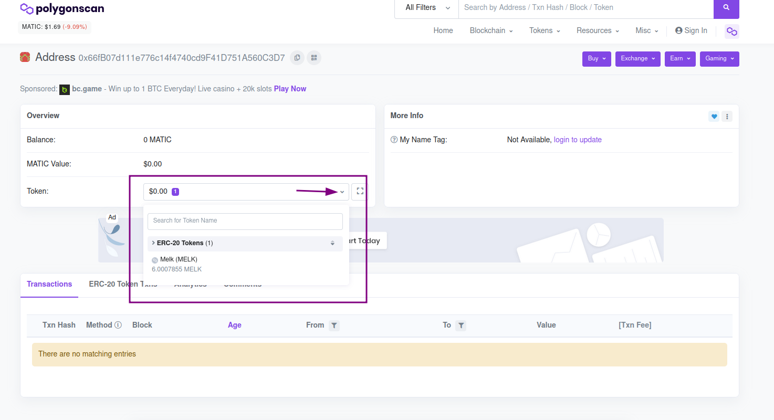Click the Play Now sponsored link

290,89
